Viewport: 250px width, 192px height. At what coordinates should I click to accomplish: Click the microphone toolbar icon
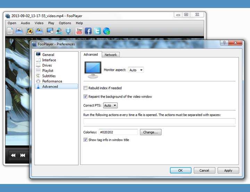[x=68, y=31]
